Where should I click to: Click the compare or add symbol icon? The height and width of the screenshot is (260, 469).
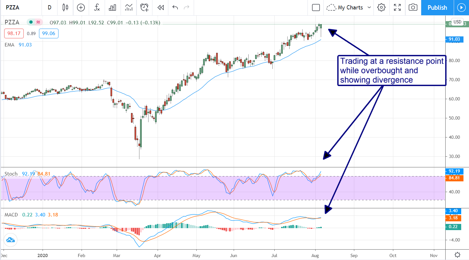coord(81,7)
